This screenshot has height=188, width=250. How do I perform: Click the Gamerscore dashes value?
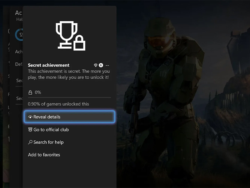[107, 65]
